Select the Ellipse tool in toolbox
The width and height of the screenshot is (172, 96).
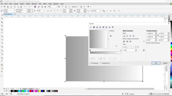pos(2,39)
